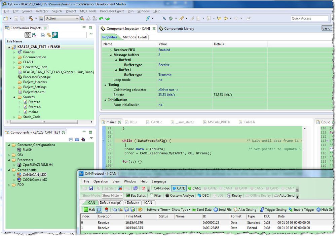Click the Replay button in CANProtocol

(234, 196)
